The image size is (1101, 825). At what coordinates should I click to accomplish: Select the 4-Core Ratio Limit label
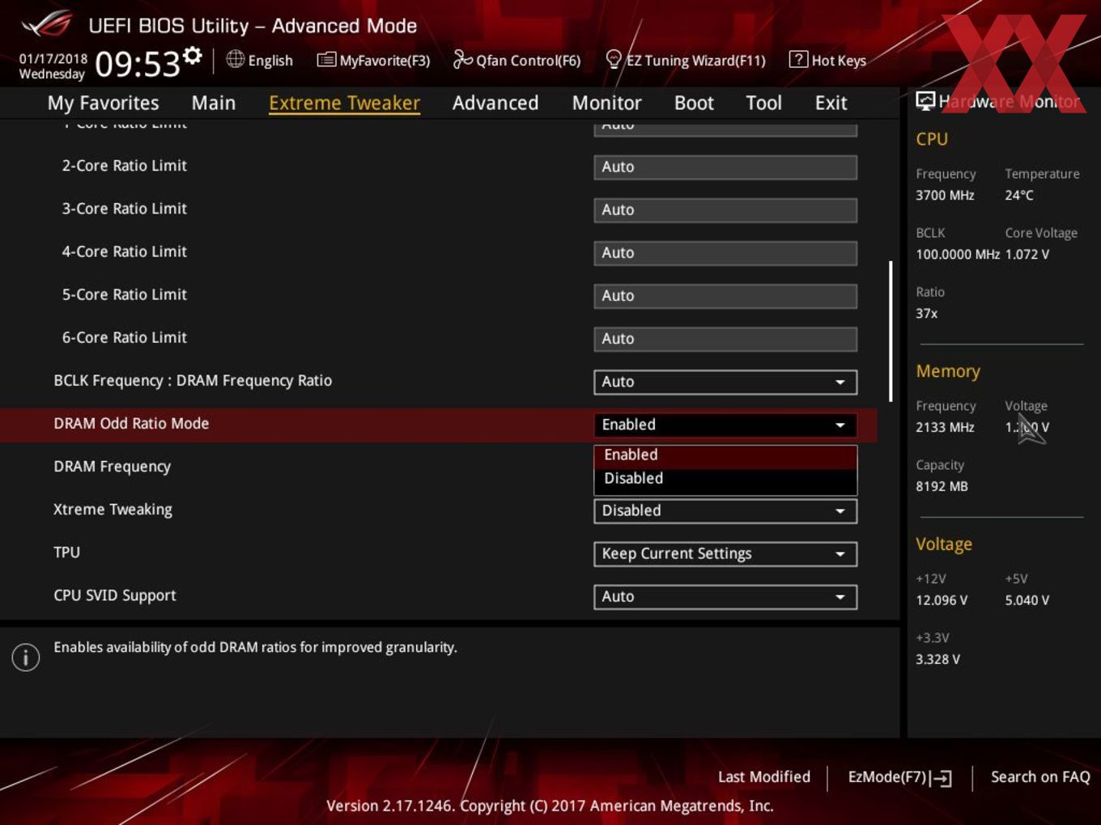click(124, 252)
